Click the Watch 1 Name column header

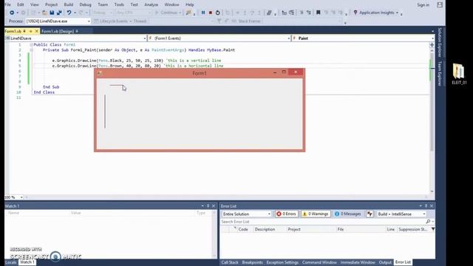pos(14,213)
